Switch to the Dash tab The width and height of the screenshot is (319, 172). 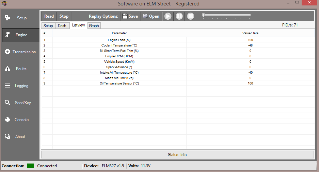pos(62,26)
